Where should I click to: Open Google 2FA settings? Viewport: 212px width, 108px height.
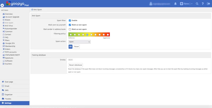coord(10,43)
